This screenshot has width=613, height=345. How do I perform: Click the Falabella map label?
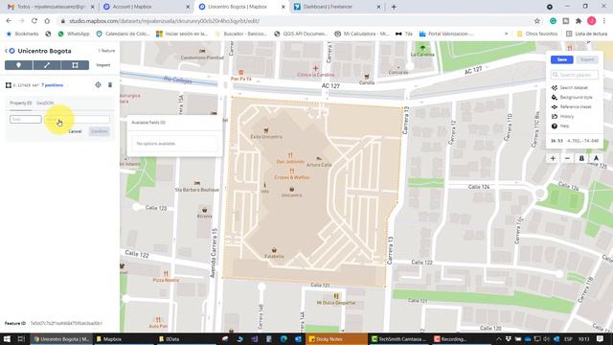(x=274, y=256)
